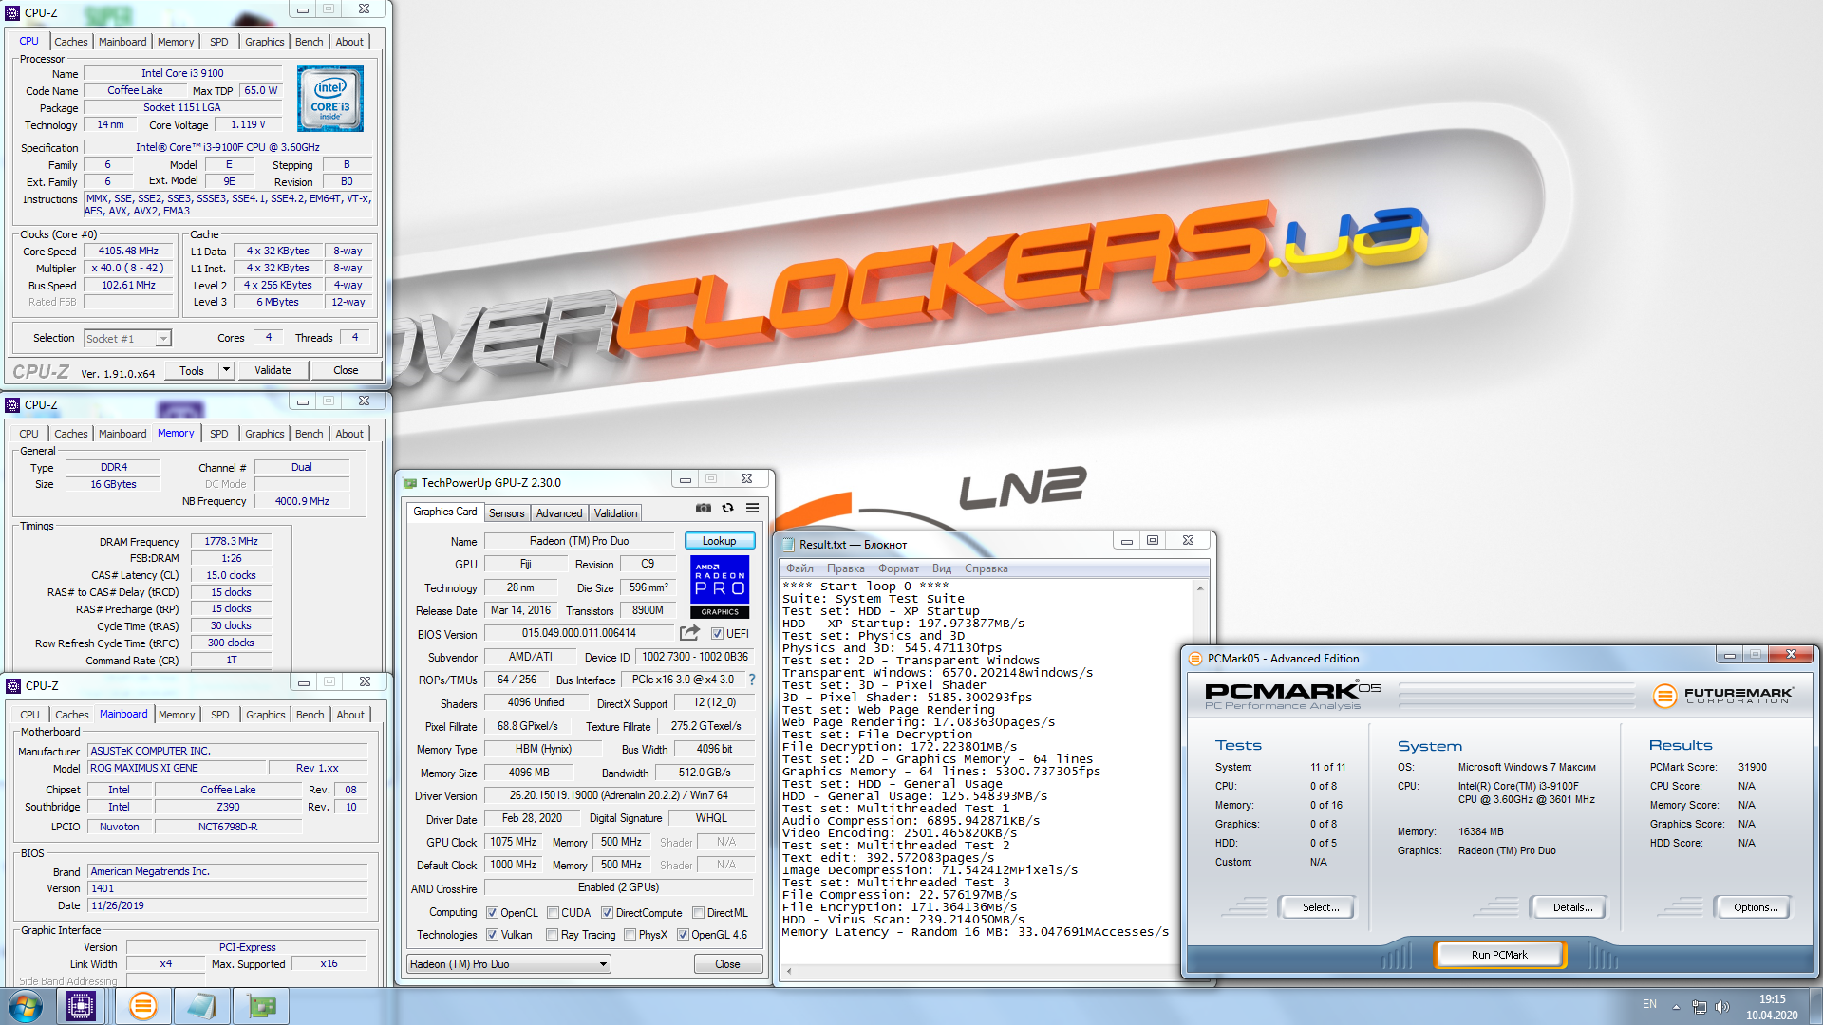This screenshot has width=1823, height=1025.
Task: Toggle the PhysX checkbox
Action: click(630, 935)
